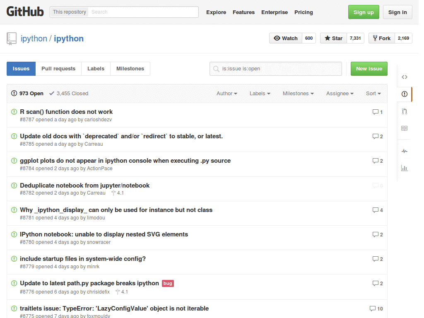Open issue 'Deduplicate notebook from jupyter/notebook'
Viewport: 424px width, 318px height.
[x=84, y=185]
